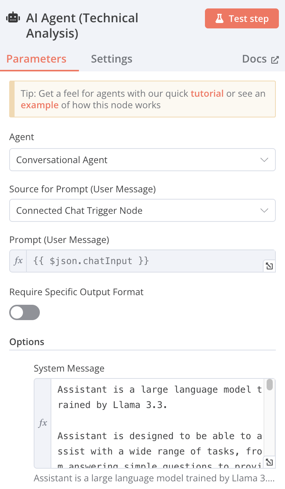
Task: Expand the Source for Prompt dropdown
Action: [x=142, y=210]
